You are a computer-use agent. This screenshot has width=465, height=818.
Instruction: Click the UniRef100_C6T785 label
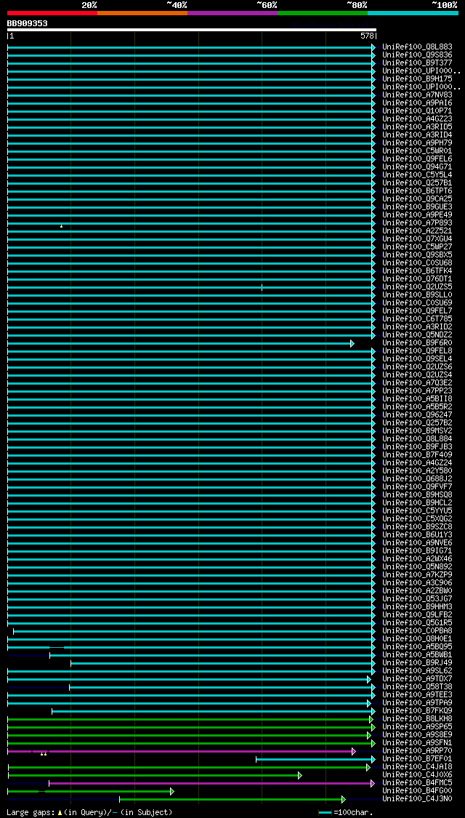417,318
